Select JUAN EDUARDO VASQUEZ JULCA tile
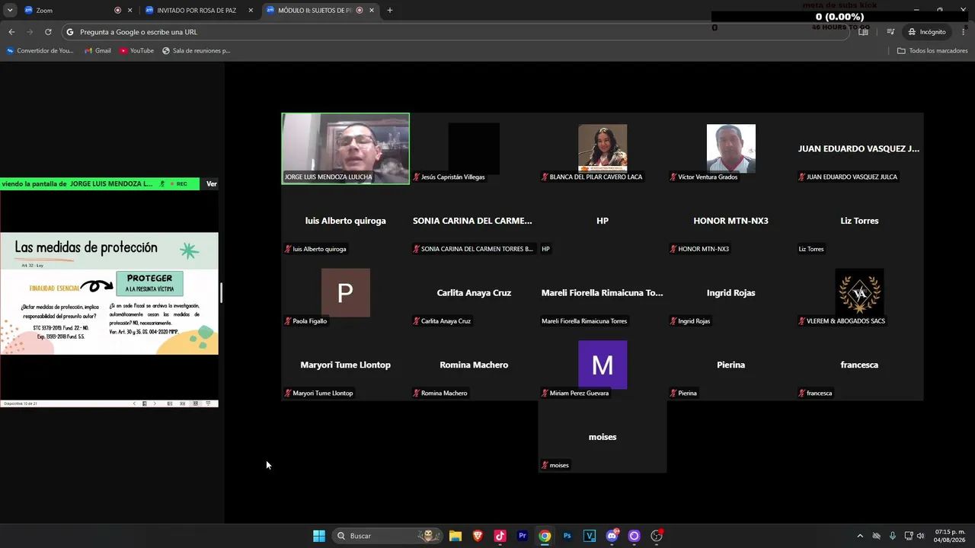This screenshot has width=975, height=548. click(859, 148)
